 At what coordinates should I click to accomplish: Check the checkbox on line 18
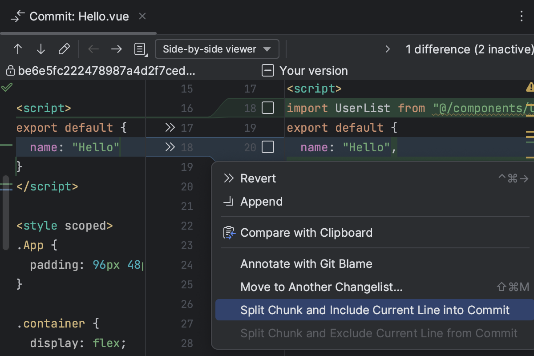coord(267,108)
